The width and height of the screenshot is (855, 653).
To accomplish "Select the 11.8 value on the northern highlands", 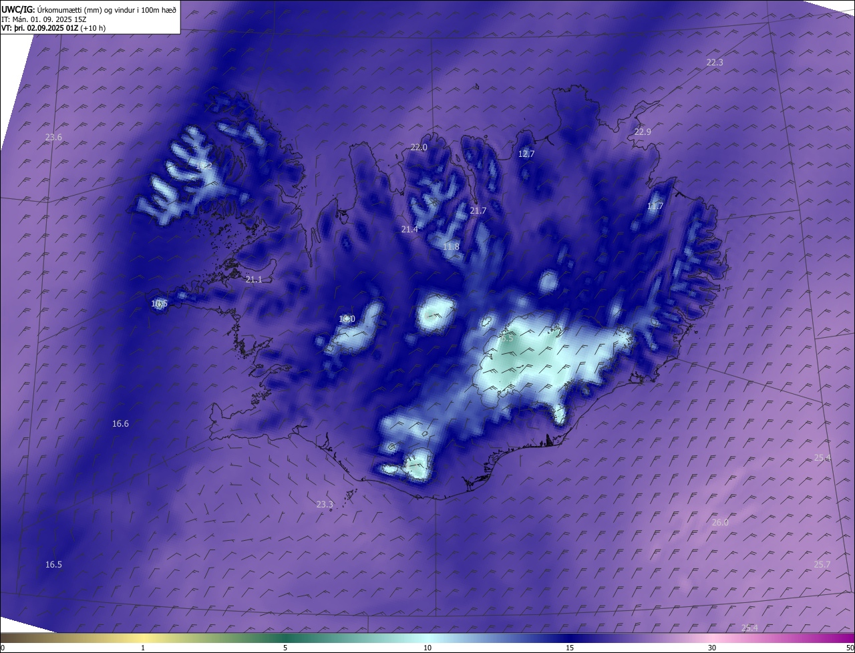I will 451,247.
